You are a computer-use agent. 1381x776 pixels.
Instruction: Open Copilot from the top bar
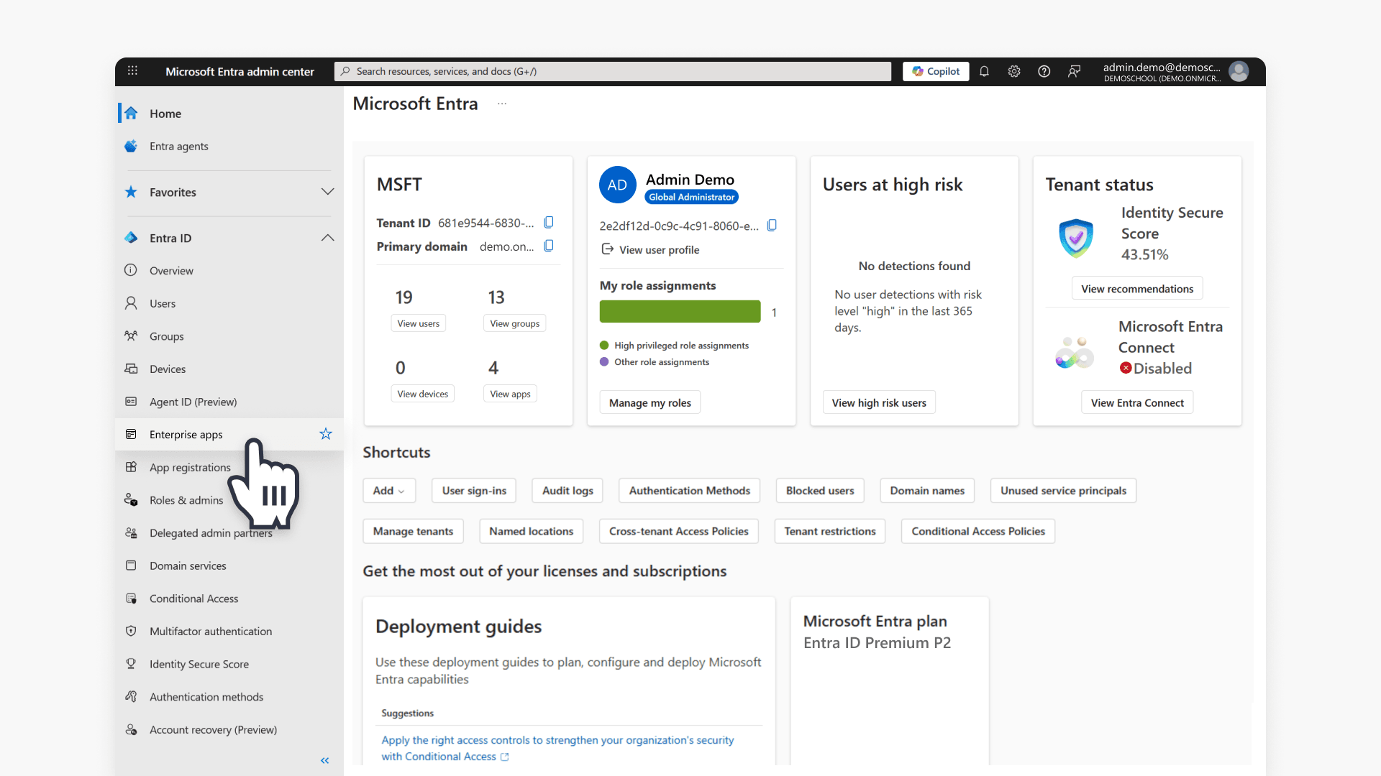point(935,71)
